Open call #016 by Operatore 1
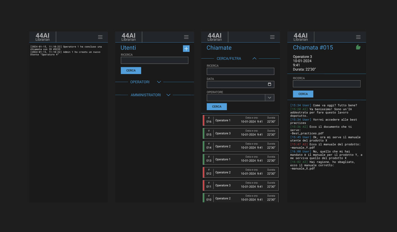Screen dimensions: 397x232 [240, 120]
